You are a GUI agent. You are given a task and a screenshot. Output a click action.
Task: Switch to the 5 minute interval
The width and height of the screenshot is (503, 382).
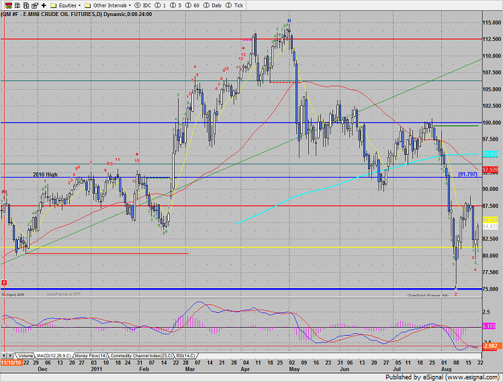176,5
